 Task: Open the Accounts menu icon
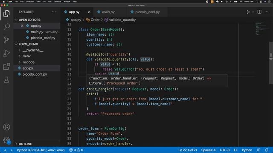coord(6,127)
